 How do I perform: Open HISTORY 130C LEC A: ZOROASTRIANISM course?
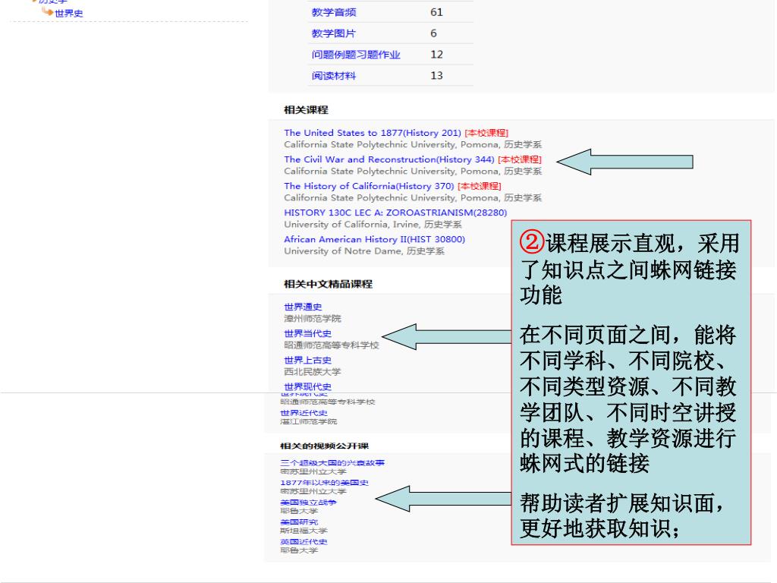pyautogui.click(x=395, y=213)
